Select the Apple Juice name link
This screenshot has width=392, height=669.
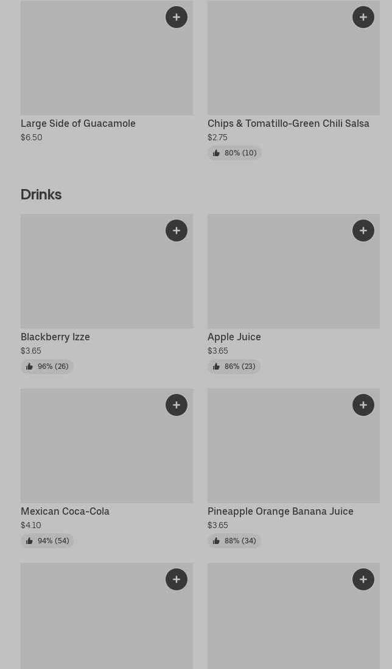pyautogui.click(x=234, y=337)
